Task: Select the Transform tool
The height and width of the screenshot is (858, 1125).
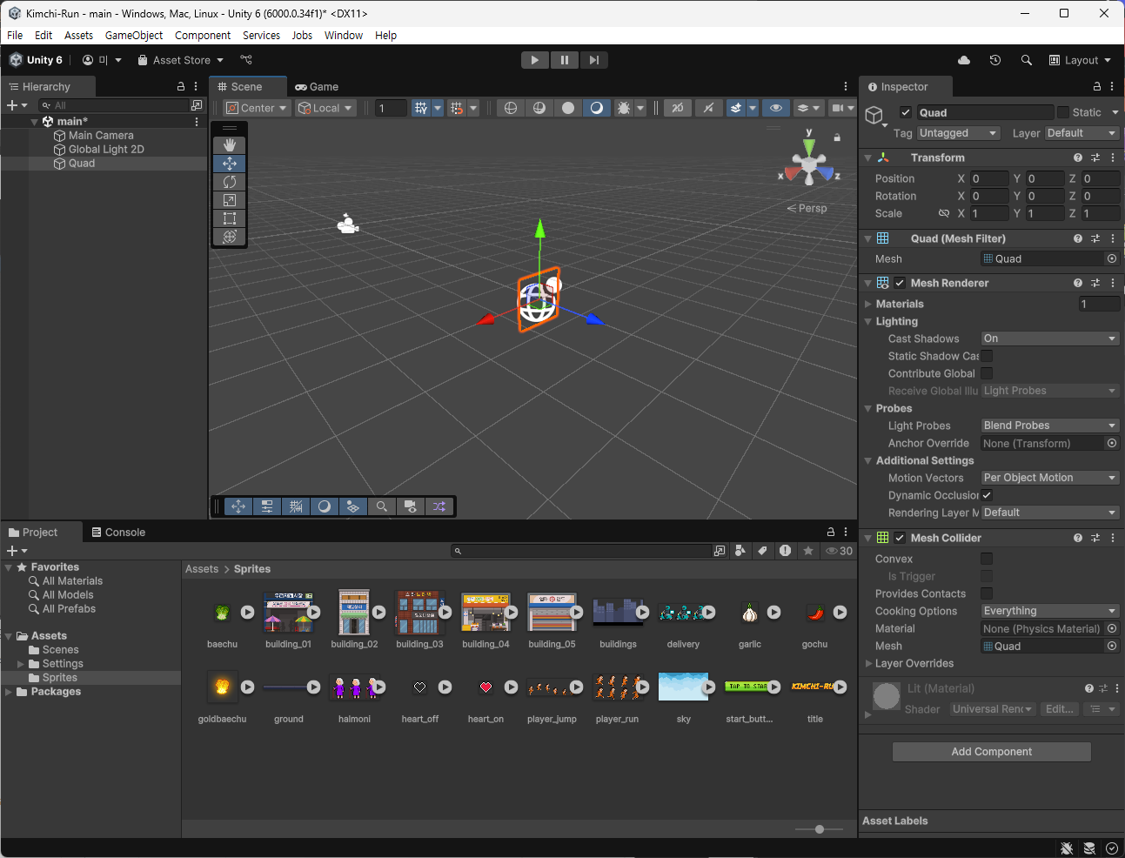Action: (x=230, y=237)
